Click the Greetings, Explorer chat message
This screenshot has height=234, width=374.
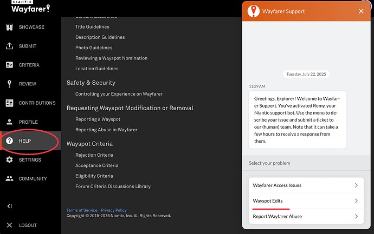[298, 120]
